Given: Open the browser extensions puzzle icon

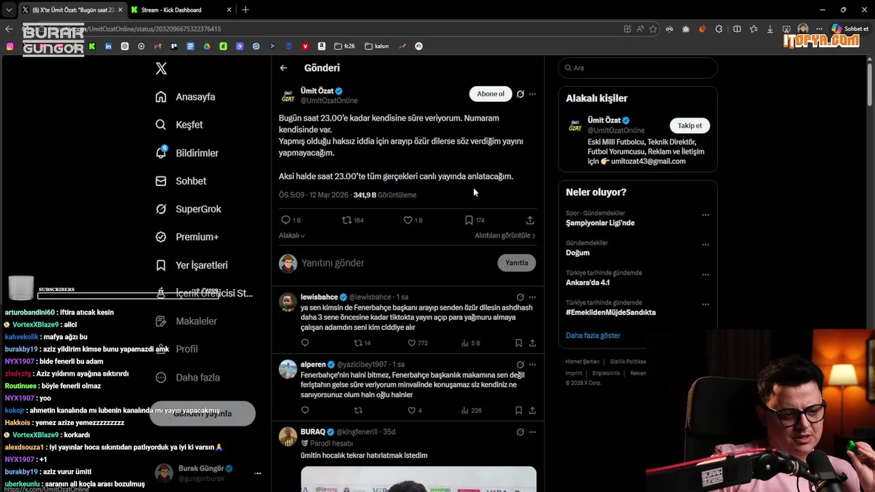Looking at the screenshot, I should coord(719,29).
